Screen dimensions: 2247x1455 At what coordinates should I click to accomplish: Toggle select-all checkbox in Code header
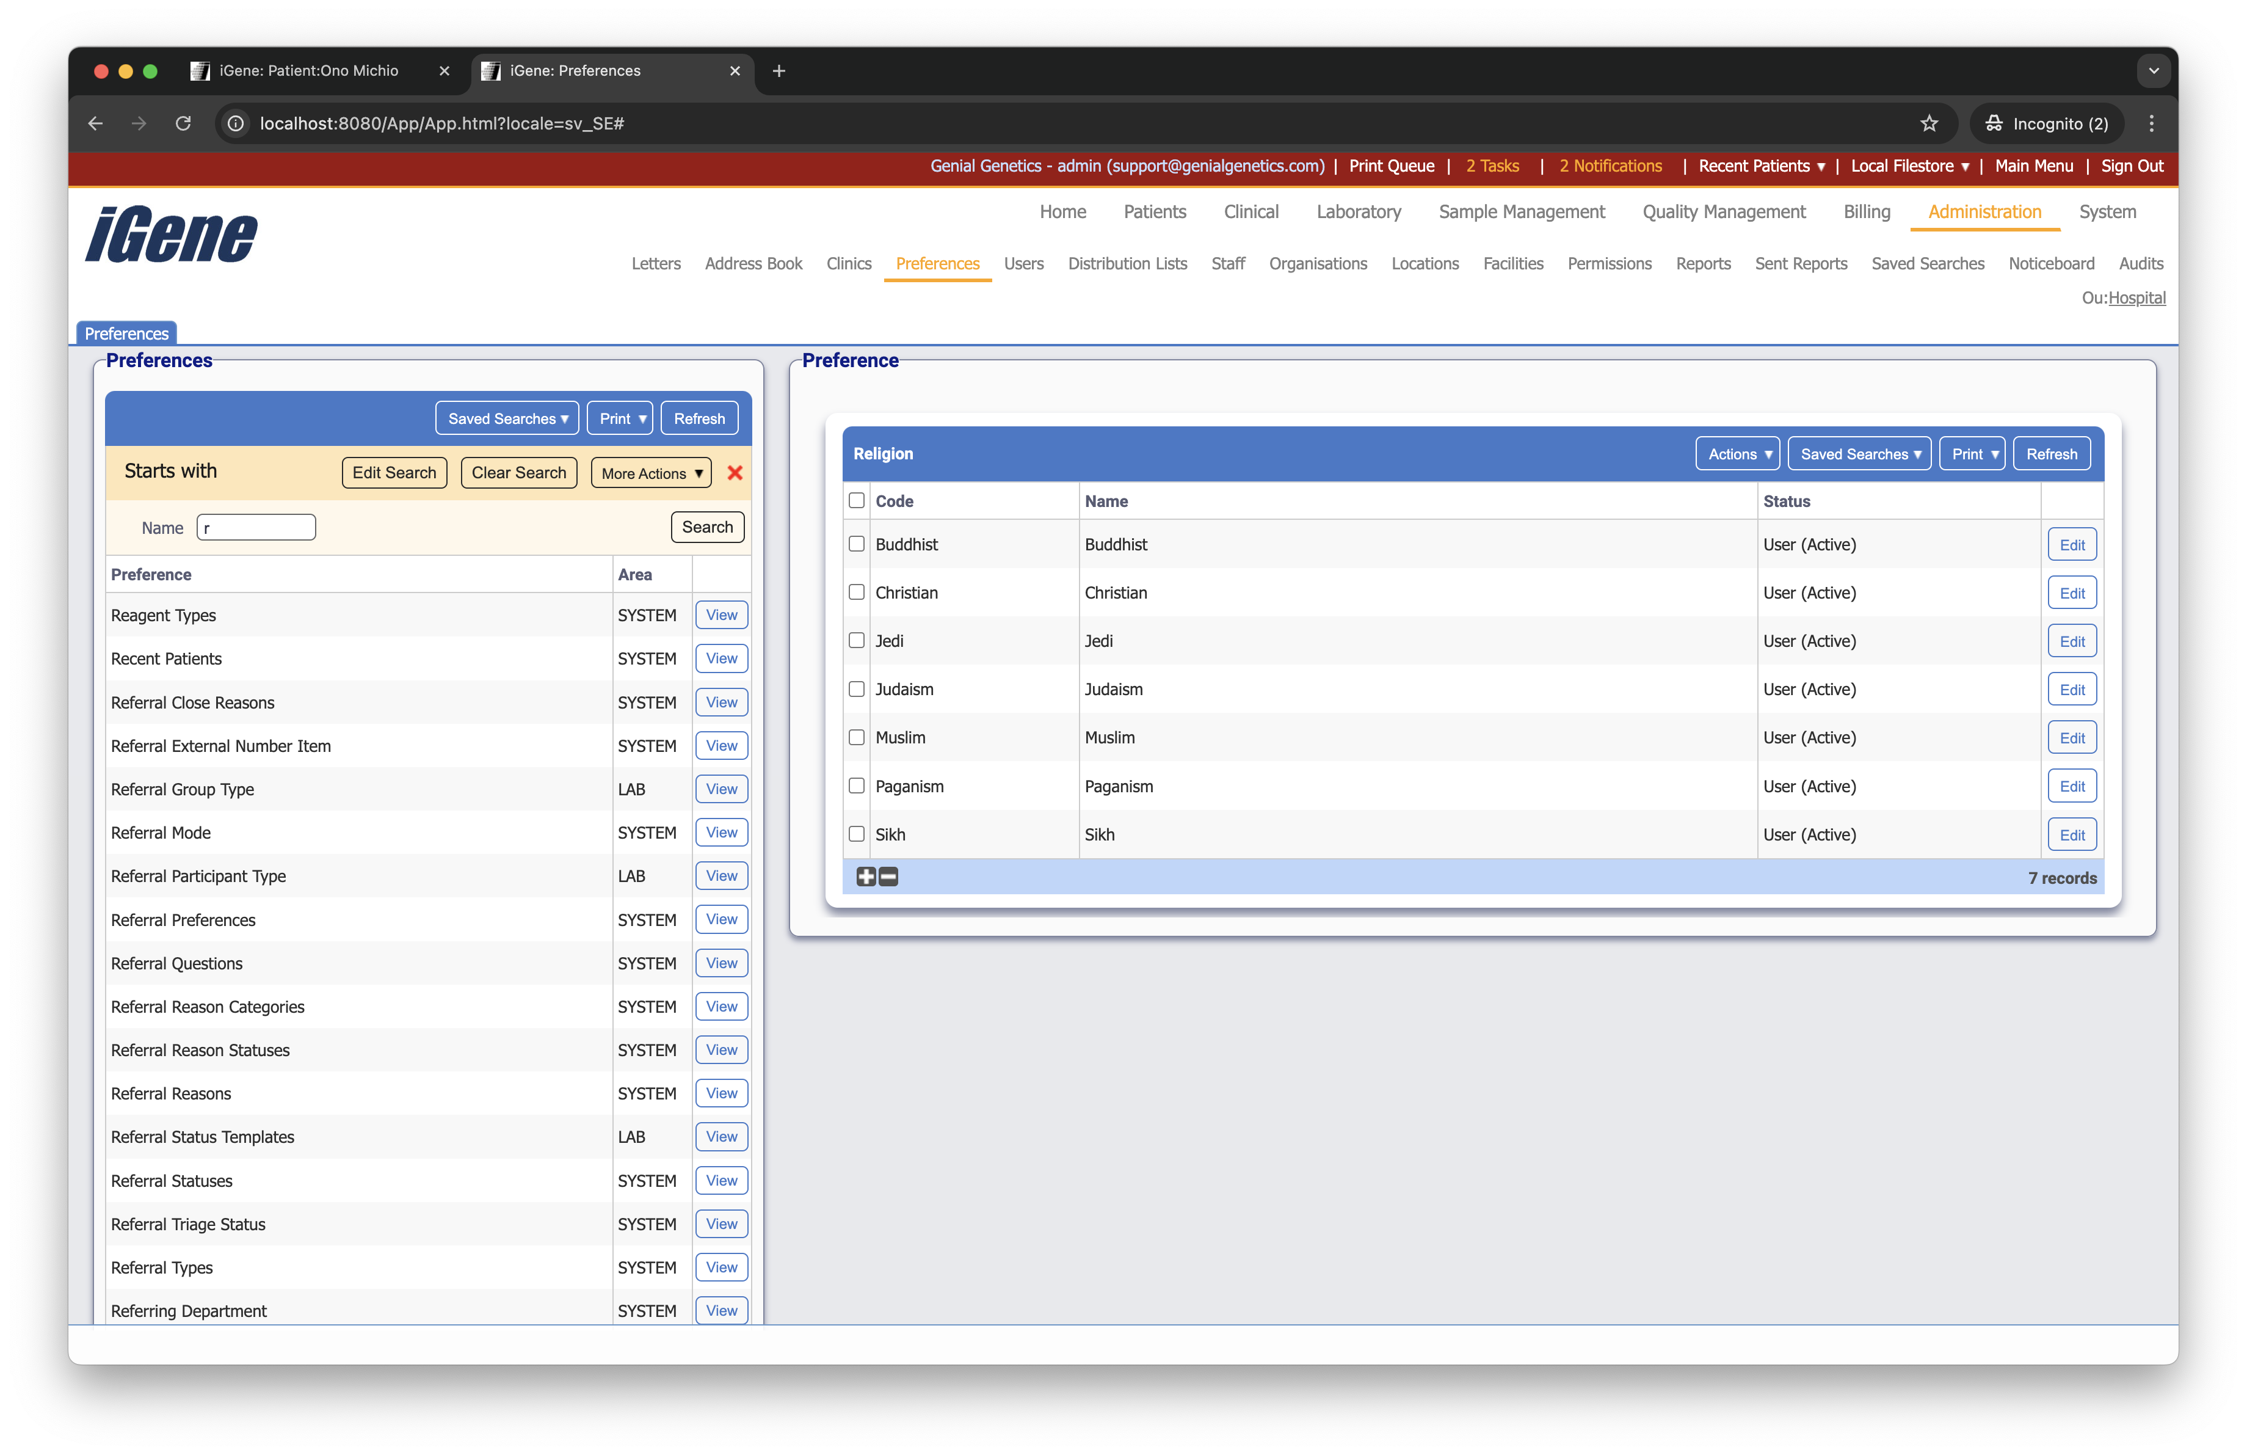(x=856, y=500)
